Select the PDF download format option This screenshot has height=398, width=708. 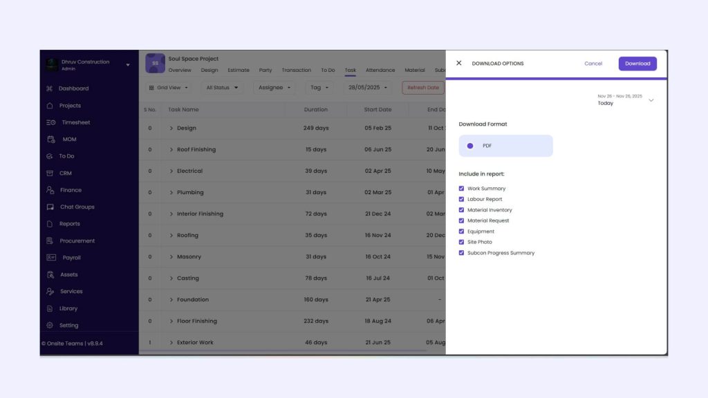[x=470, y=146]
